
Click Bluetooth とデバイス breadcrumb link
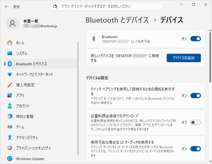(x=117, y=20)
